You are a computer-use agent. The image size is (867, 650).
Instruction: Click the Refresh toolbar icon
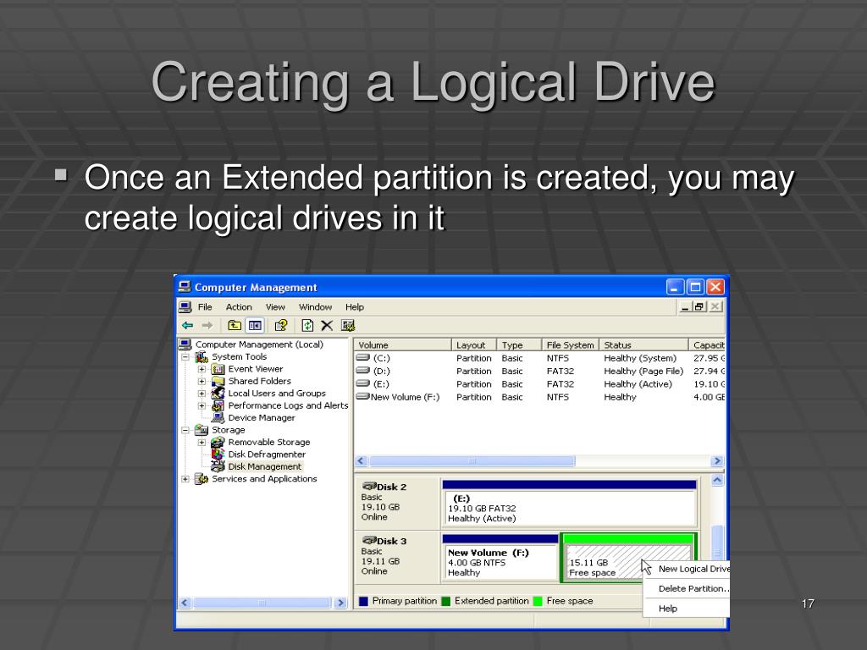[307, 326]
